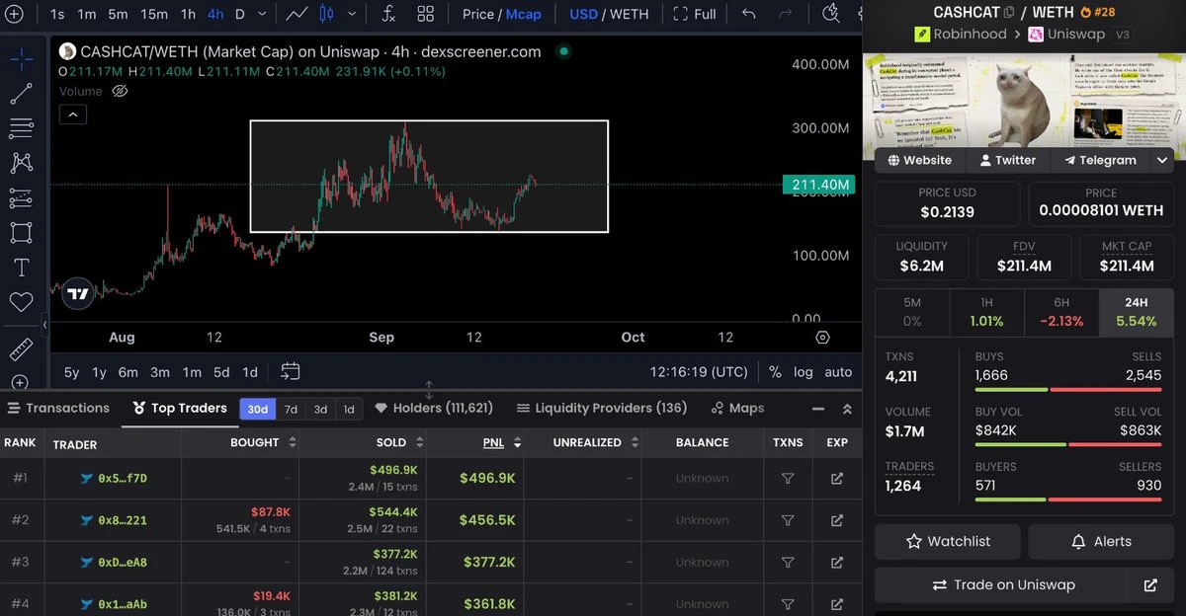1186x616 pixels.
Task: Open the indicators fx menu
Action: click(388, 14)
